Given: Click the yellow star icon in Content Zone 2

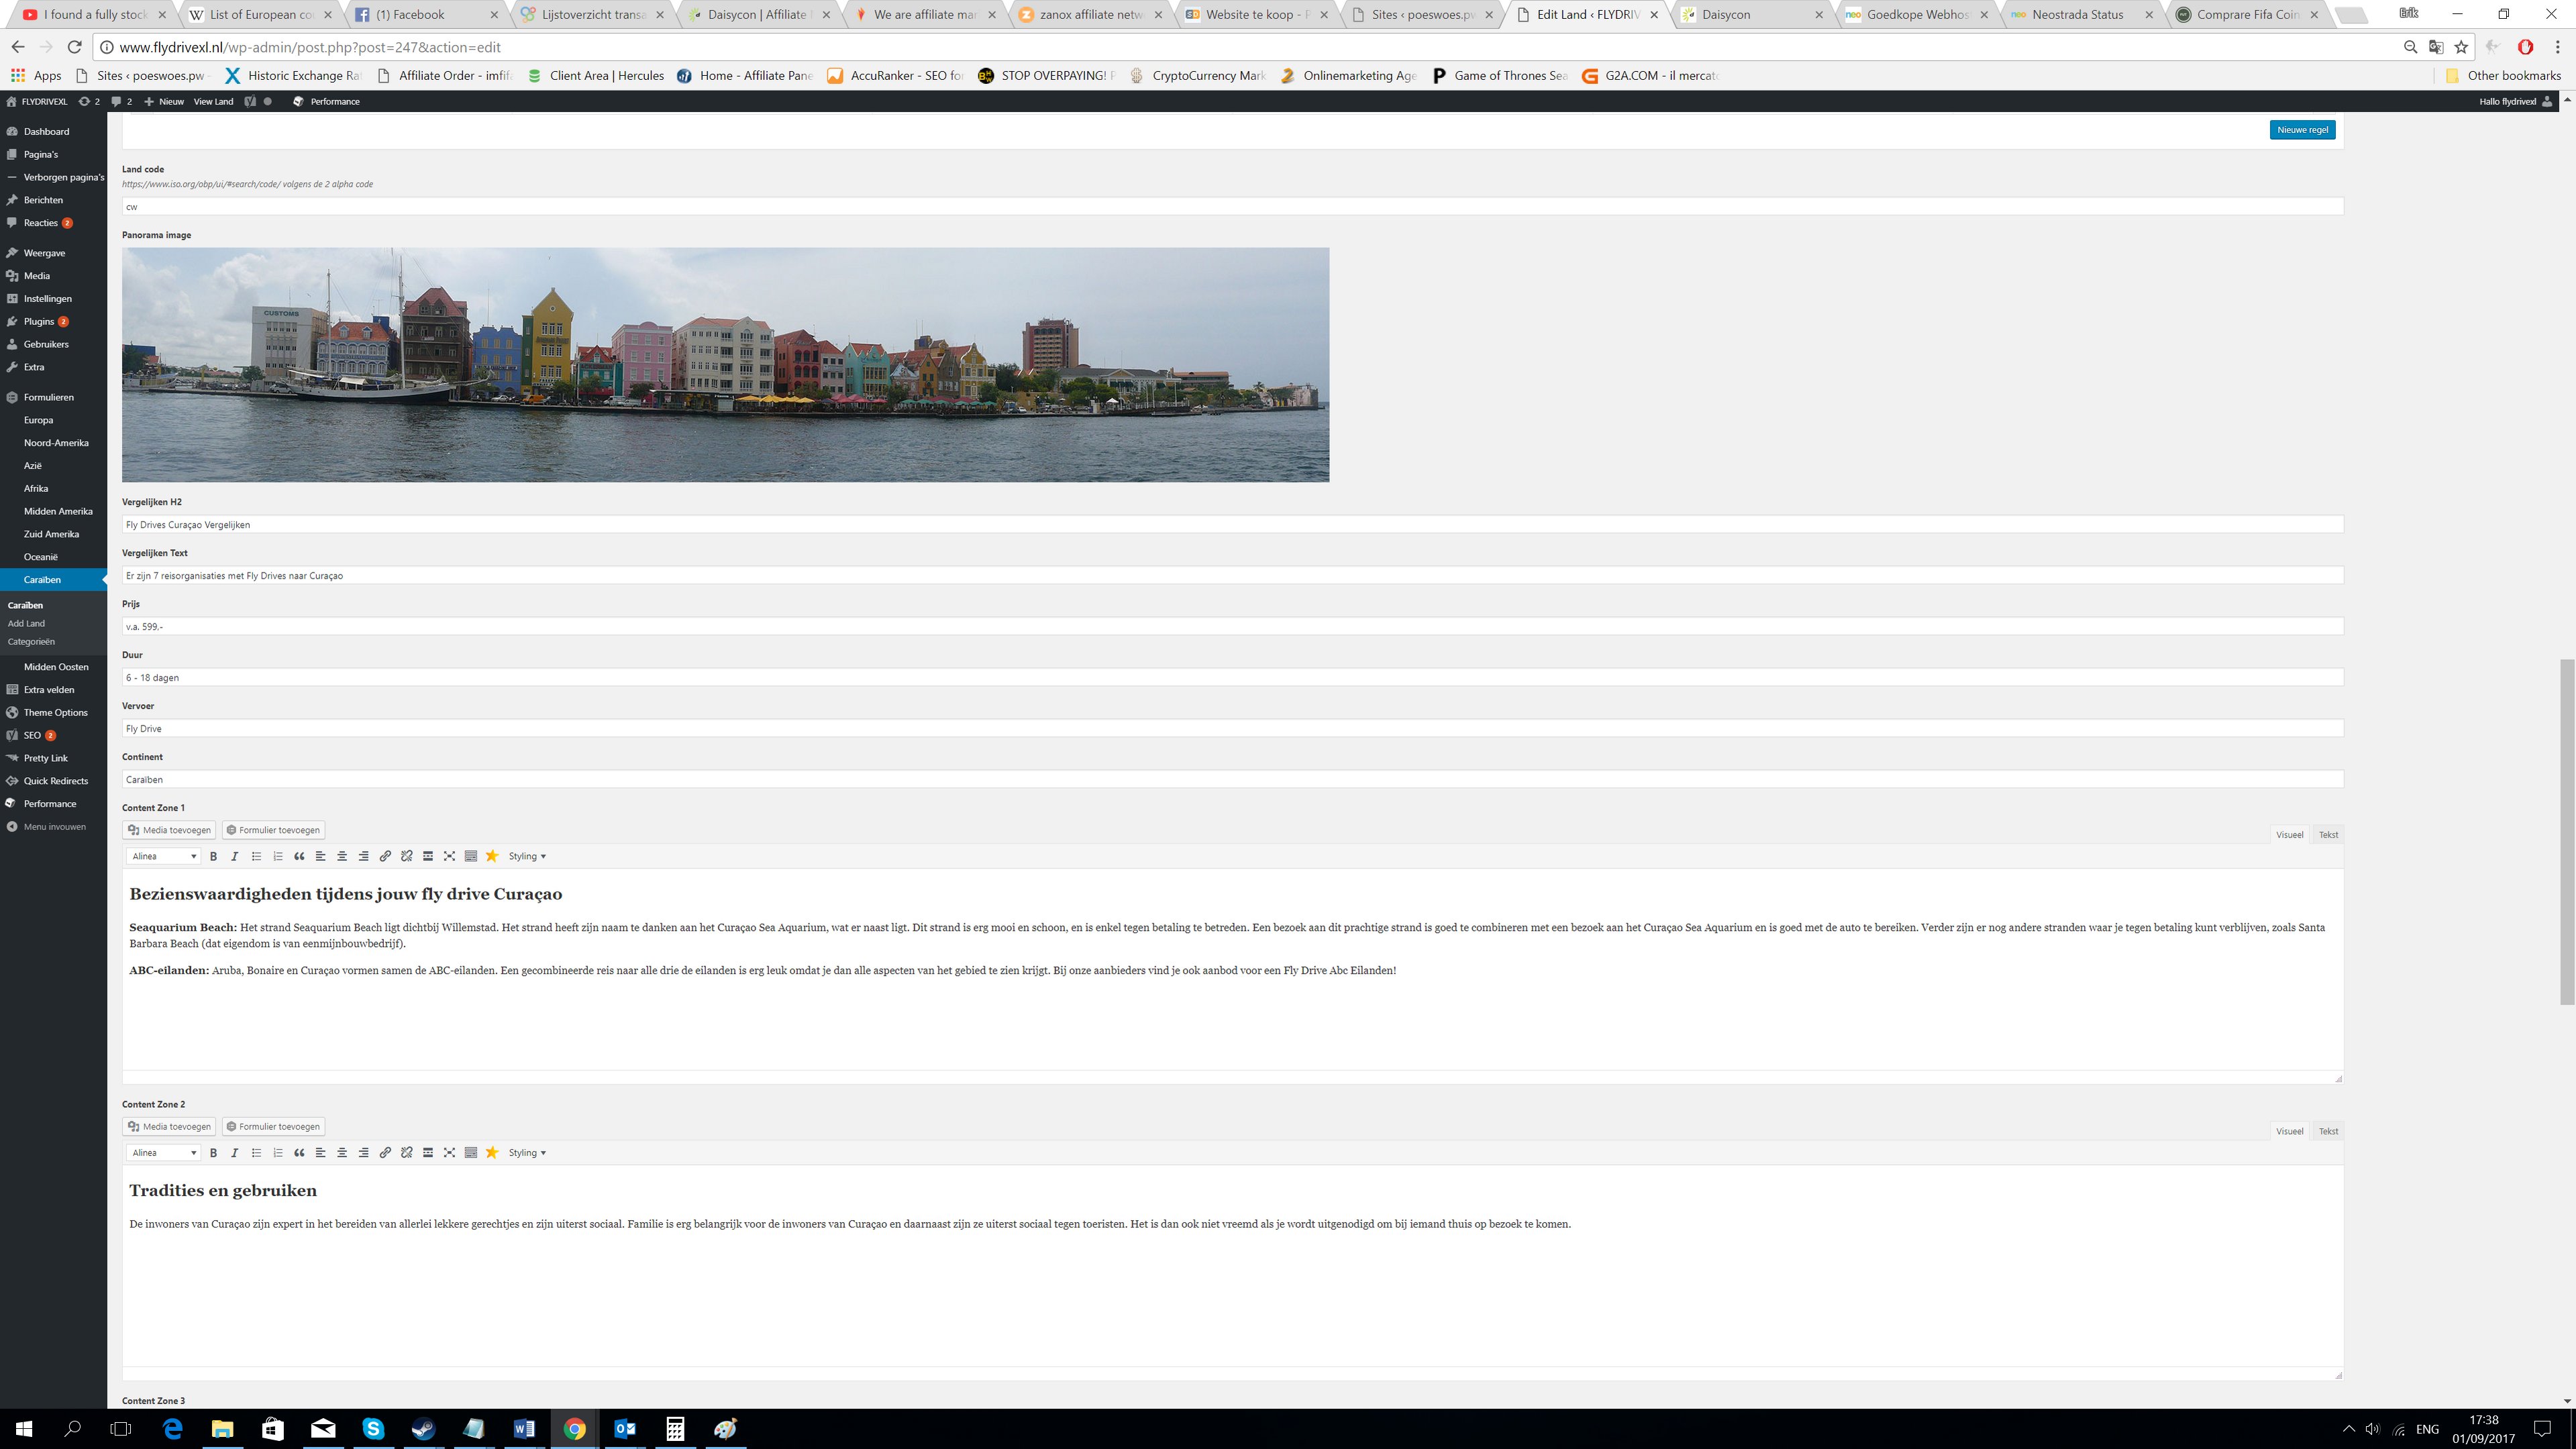Looking at the screenshot, I should point(492,1153).
